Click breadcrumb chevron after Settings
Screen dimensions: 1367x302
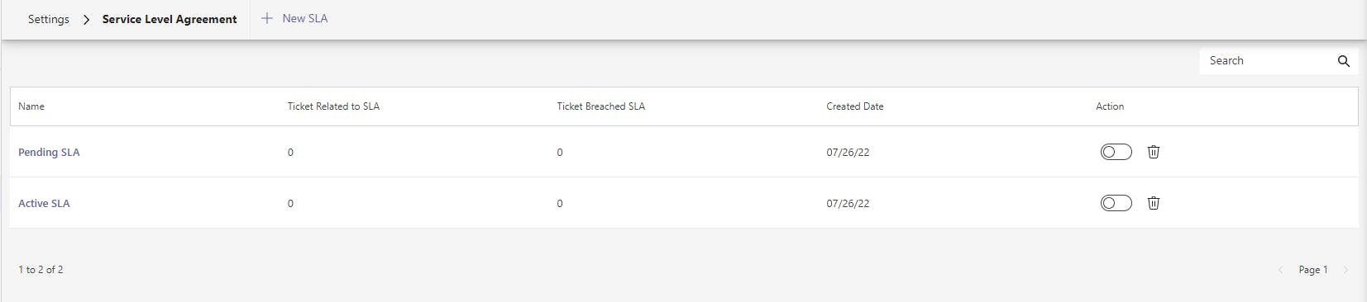[86, 19]
